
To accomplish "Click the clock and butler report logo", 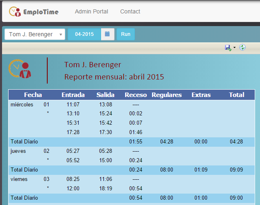I will (20, 69).
